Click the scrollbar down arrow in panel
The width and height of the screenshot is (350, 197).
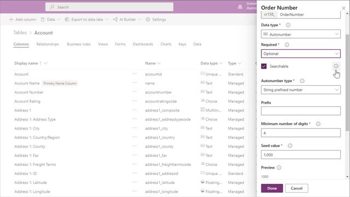[347, 177]
